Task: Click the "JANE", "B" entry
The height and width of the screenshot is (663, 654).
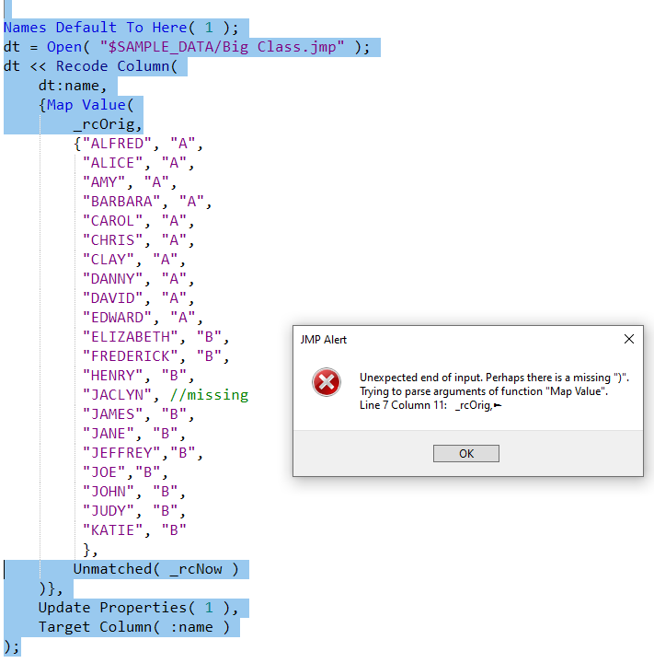Action: pos(134,434)
